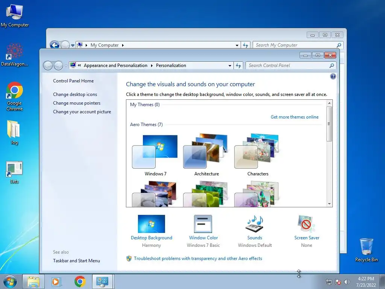385x289 pixels.
Task: Click the themes list scroll up arrow
Action: tap(329, 103)
